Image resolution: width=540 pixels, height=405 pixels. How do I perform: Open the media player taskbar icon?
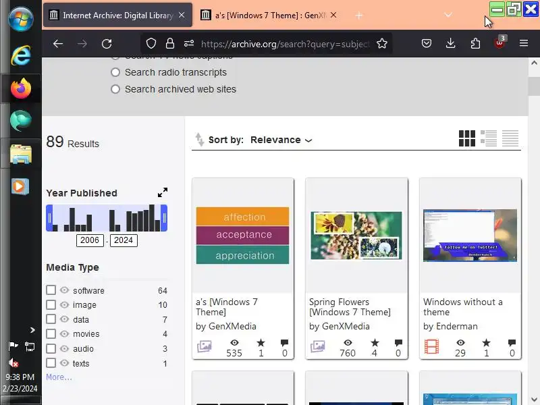tap(20, 187)
